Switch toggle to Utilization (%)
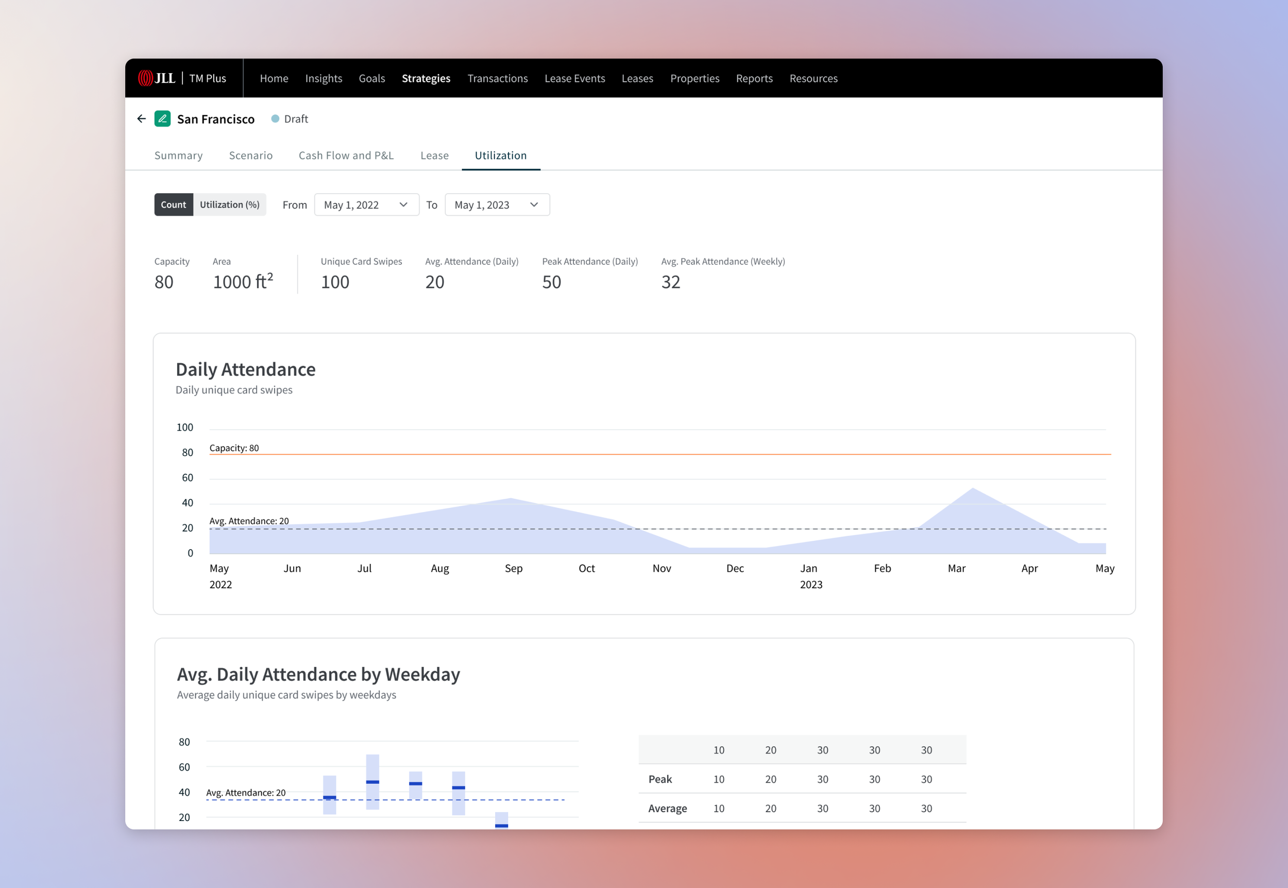 [x=230, y=205]
